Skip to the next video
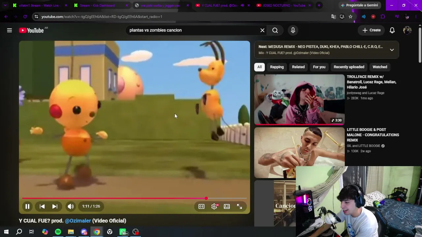Viewport: 422px width, 237px height. click(55, 206)
